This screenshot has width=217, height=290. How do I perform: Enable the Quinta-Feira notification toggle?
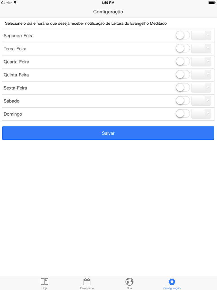point(183,74)
